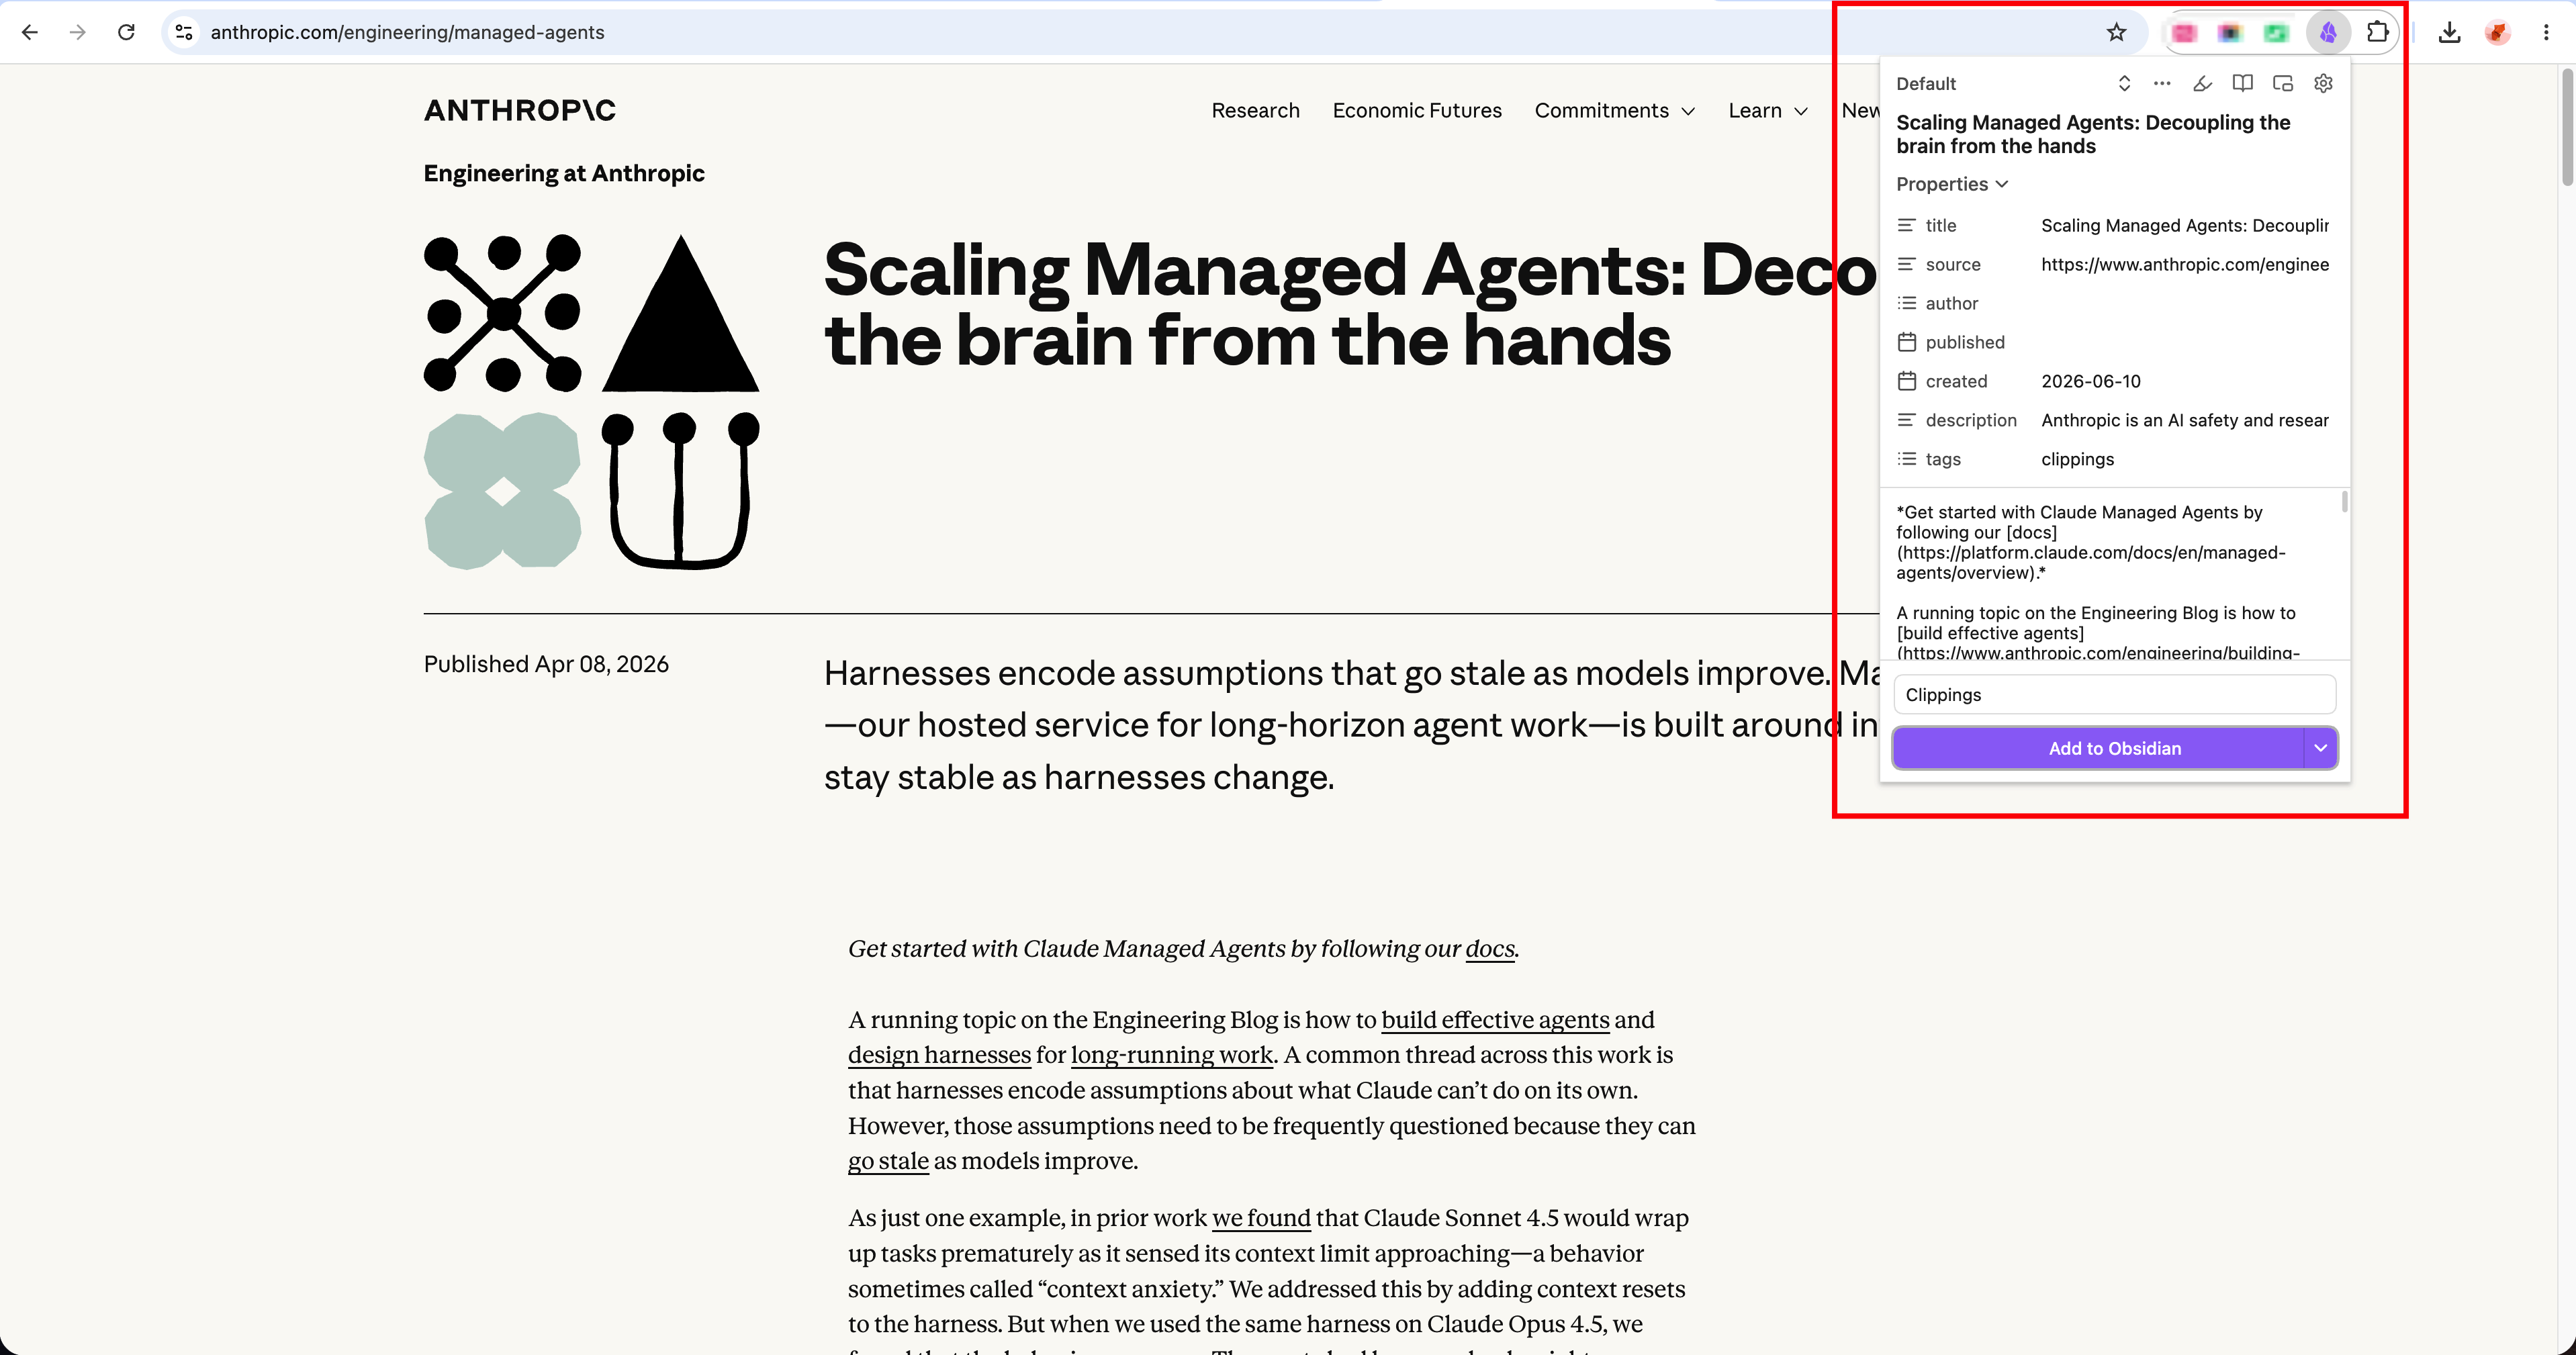Reload the current page
This screenshot has width=2576, height=1355.
[x=126, y=32]
